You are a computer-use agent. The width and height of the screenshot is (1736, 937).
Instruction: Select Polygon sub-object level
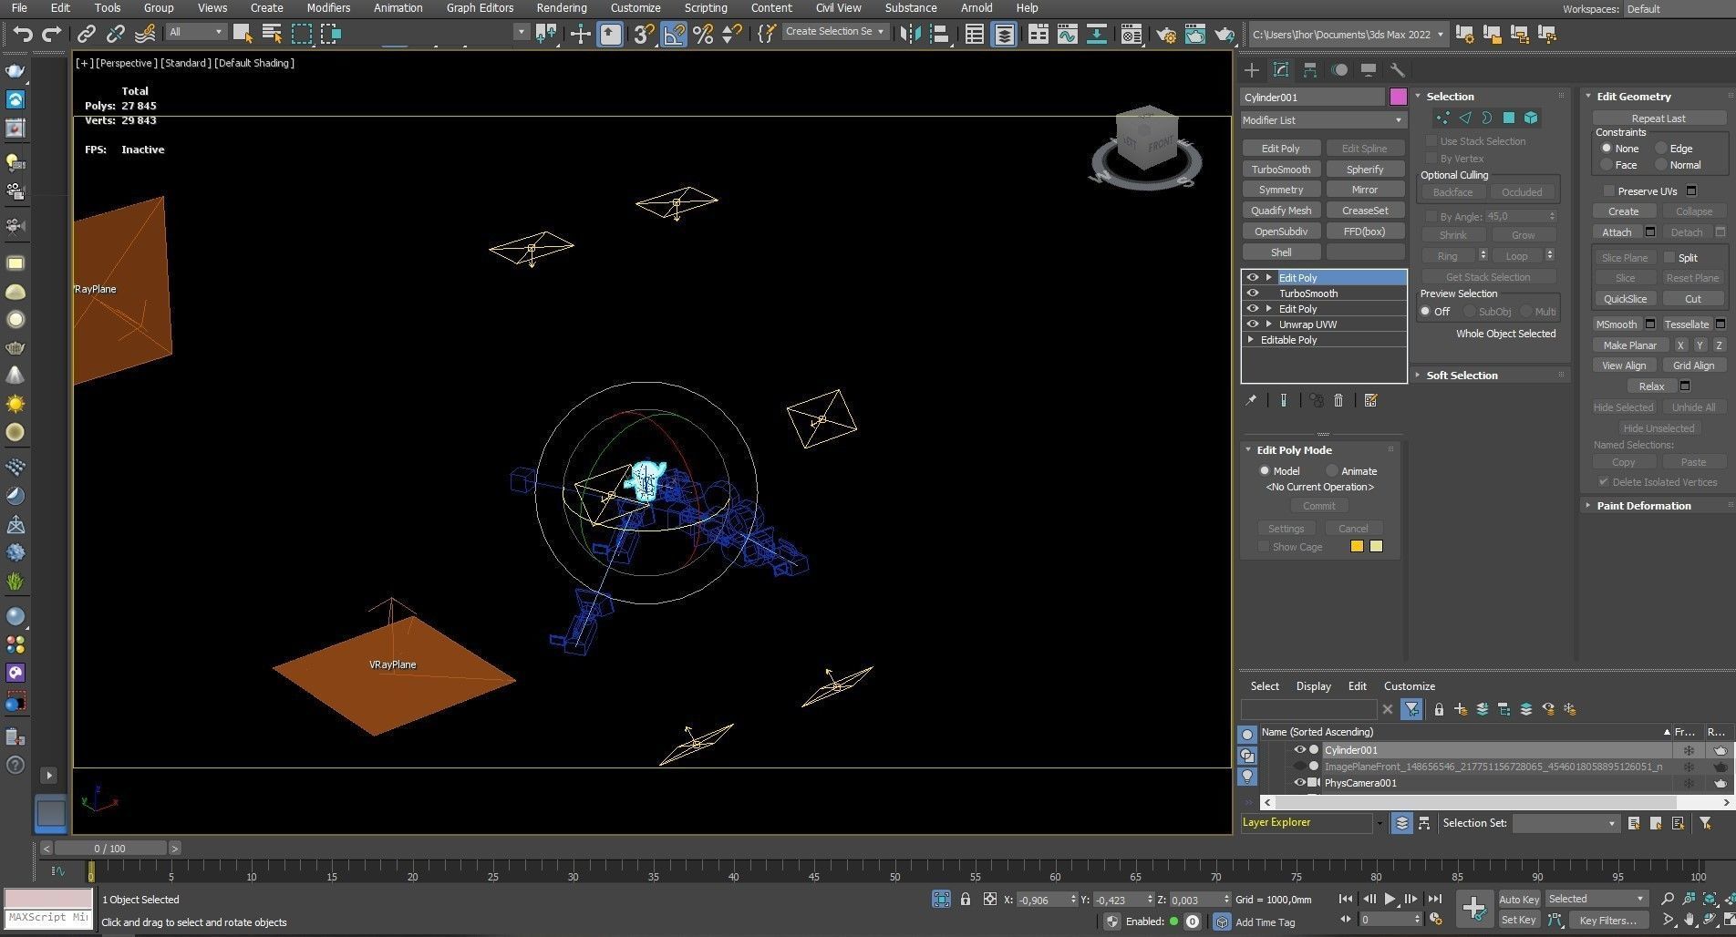[1509, 118]
